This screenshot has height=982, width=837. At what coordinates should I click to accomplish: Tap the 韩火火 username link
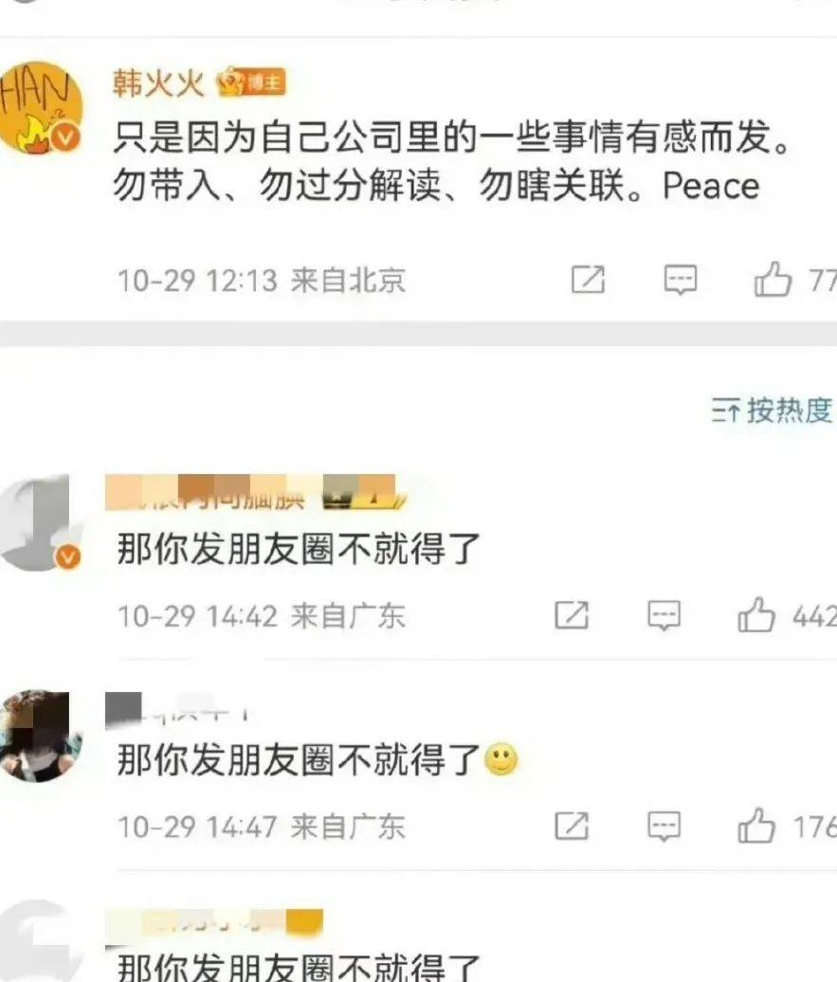[158, 82]
